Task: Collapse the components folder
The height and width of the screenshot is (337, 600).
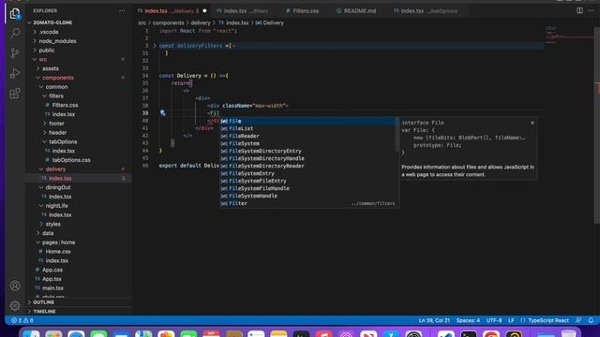Action: click(x=58, y=78)
